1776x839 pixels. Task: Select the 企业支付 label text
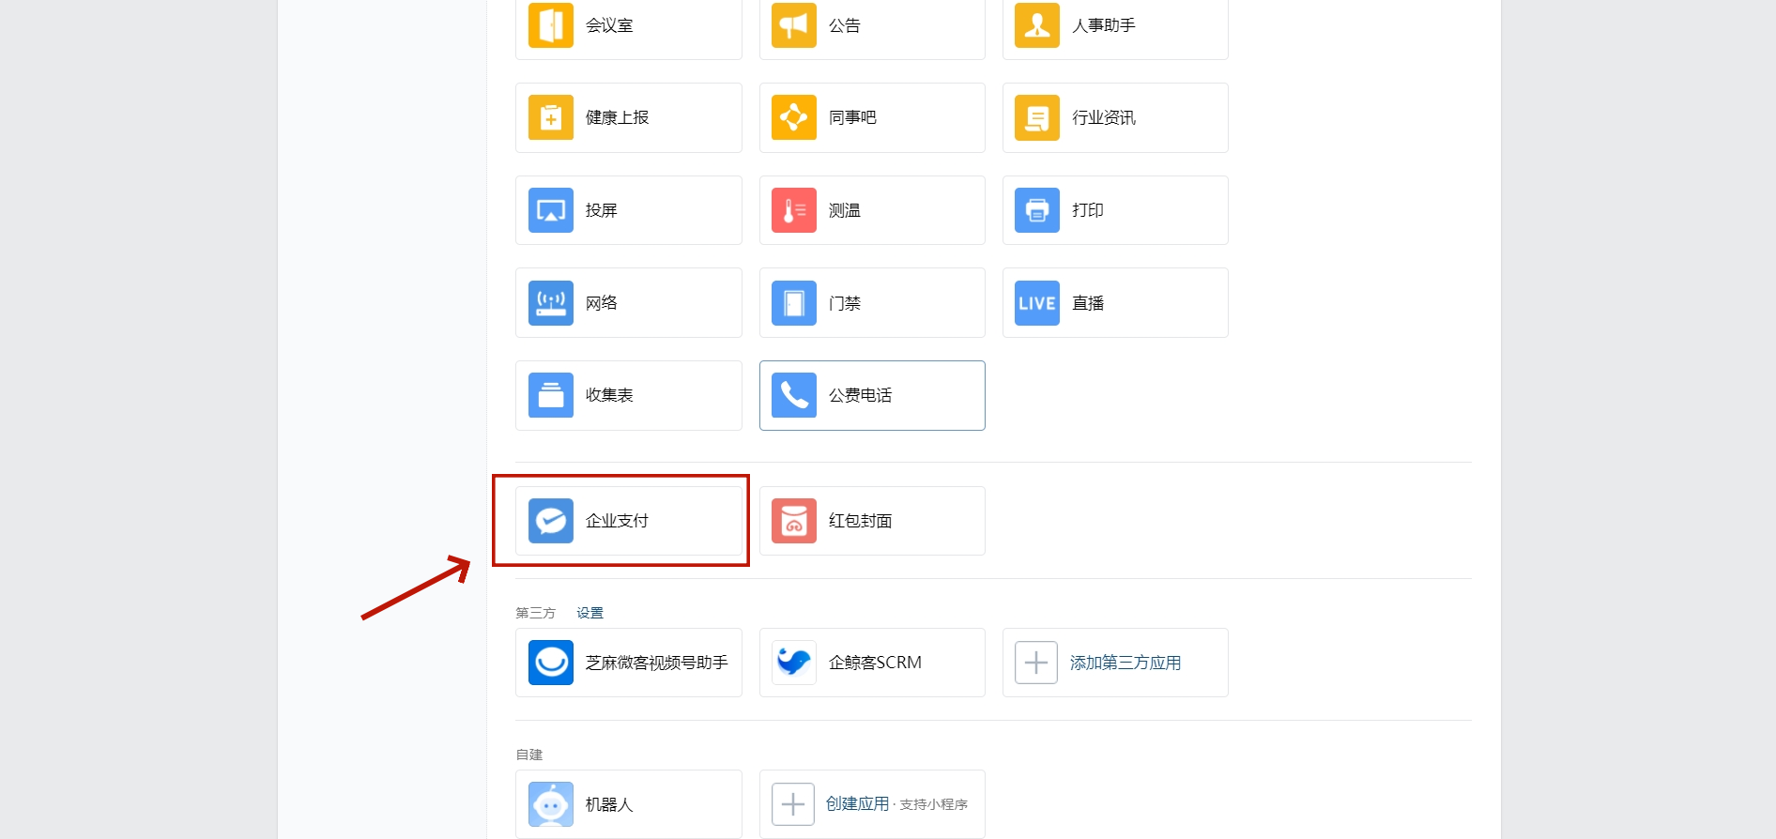tap(618, 521)
